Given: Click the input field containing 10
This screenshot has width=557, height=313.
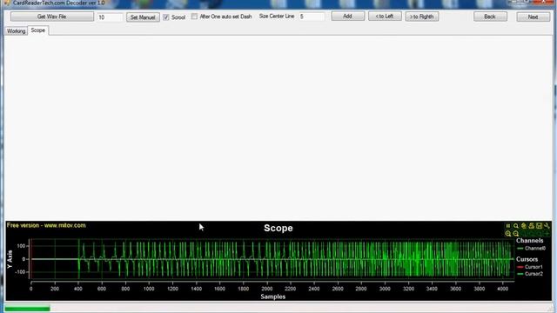Looking at the screenshot, I should coord(110,17).
